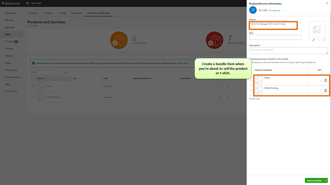Close the Product/Service information panel
This screenshot has width=331, height=185.
pos(327,3)
